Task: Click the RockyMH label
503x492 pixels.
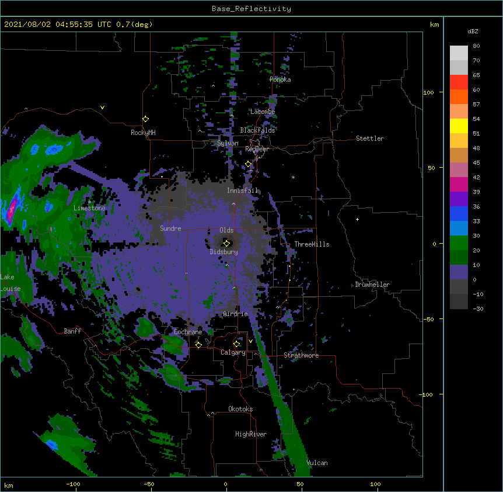Action: click(143, 133)
